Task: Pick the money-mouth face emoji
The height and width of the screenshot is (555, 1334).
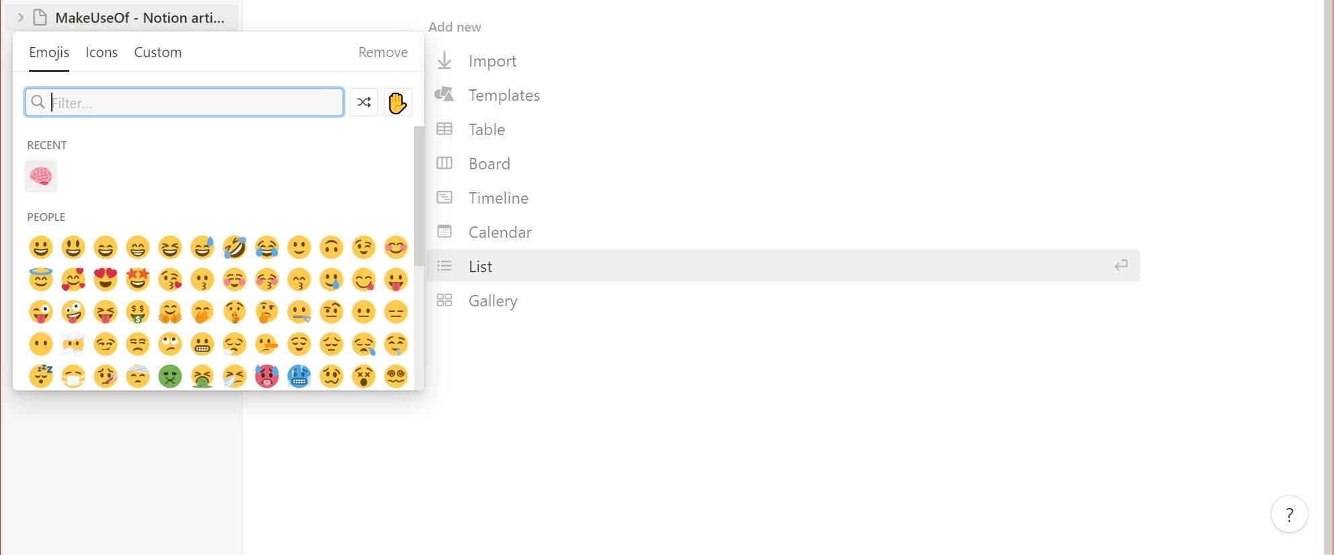Action: tap(138, 312)
